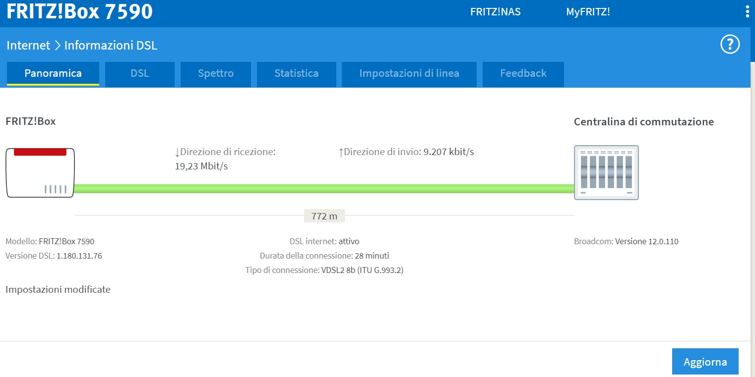Viewport: 755px width, 377px height.
Task: Open the three-dot options menu
Action: (x=747, y=12)
